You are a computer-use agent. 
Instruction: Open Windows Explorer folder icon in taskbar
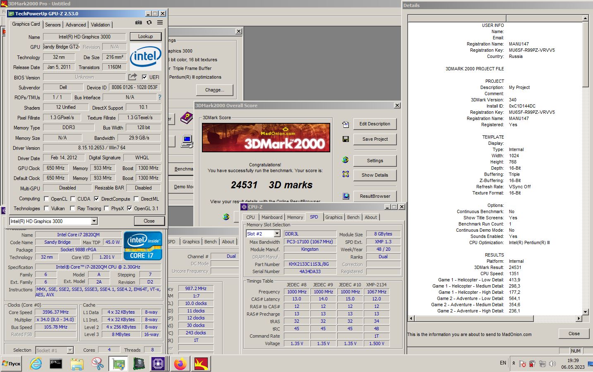(x=77, y=364)
